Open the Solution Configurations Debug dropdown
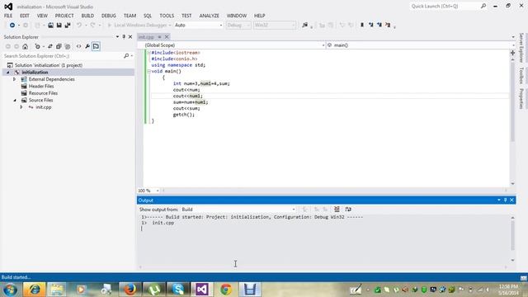This screenshot has height=297, width=528. coord(238,26)
